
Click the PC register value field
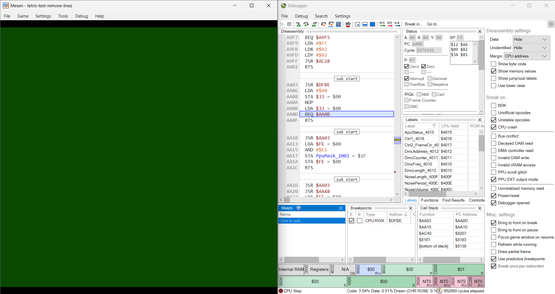(418, 44)
